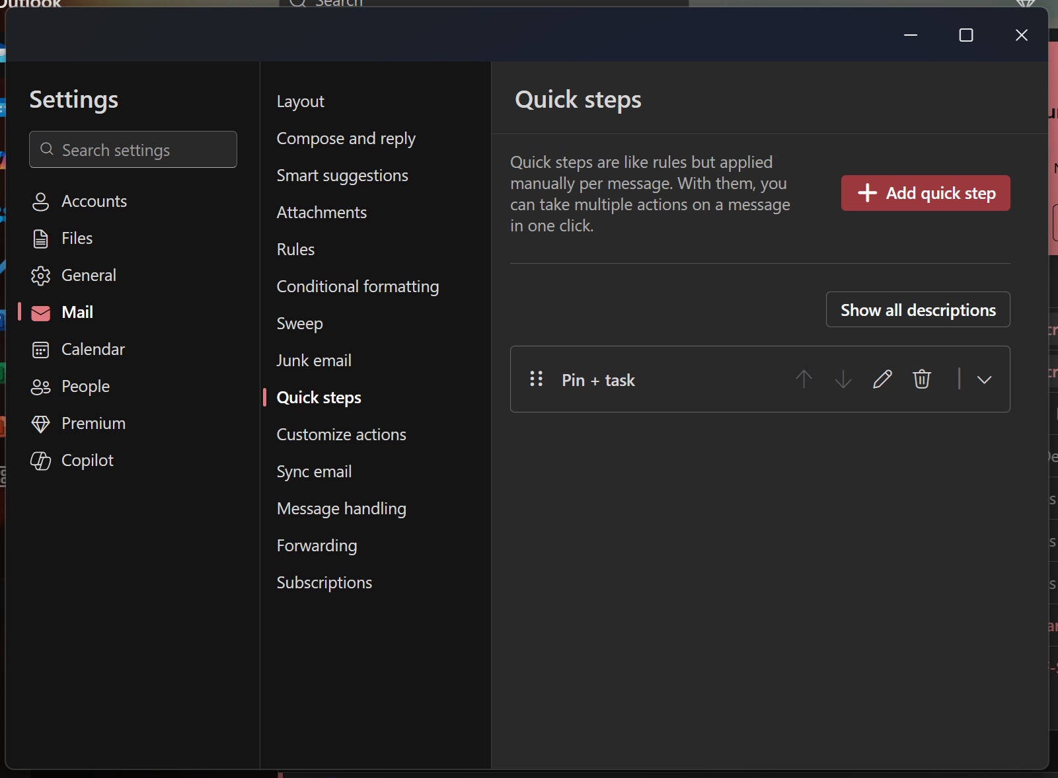Open the People settings category
Image resolution: width=1058 pixels, height=778 pixels.
click(x=85, y=386)
